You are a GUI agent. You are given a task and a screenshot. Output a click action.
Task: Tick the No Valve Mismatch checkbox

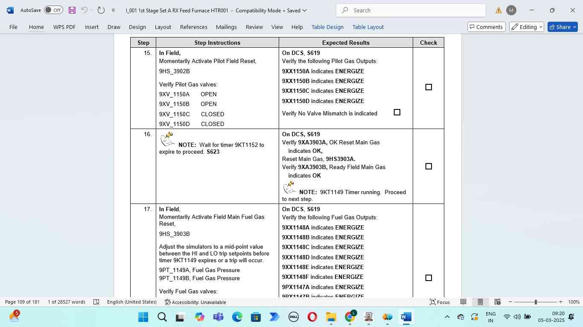397,112
